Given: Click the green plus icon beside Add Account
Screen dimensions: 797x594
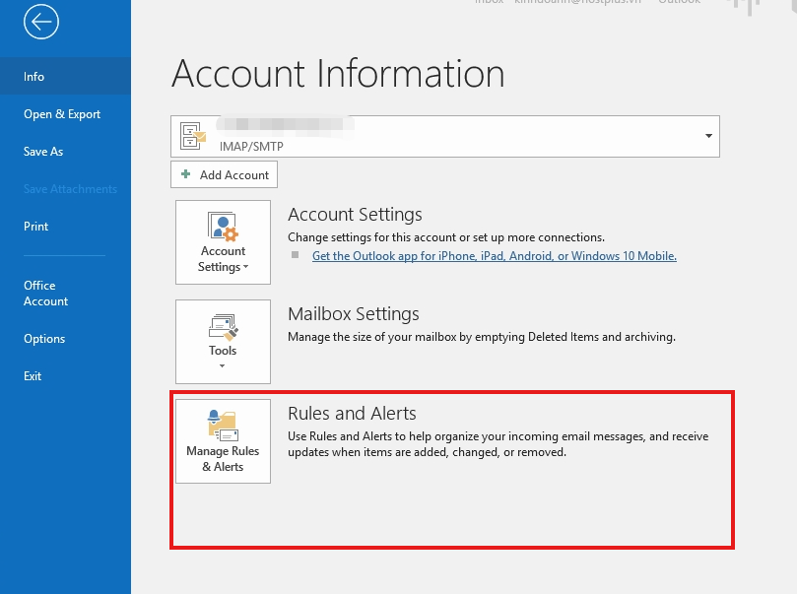Looking at the screenshot, I should pos(185,173).
